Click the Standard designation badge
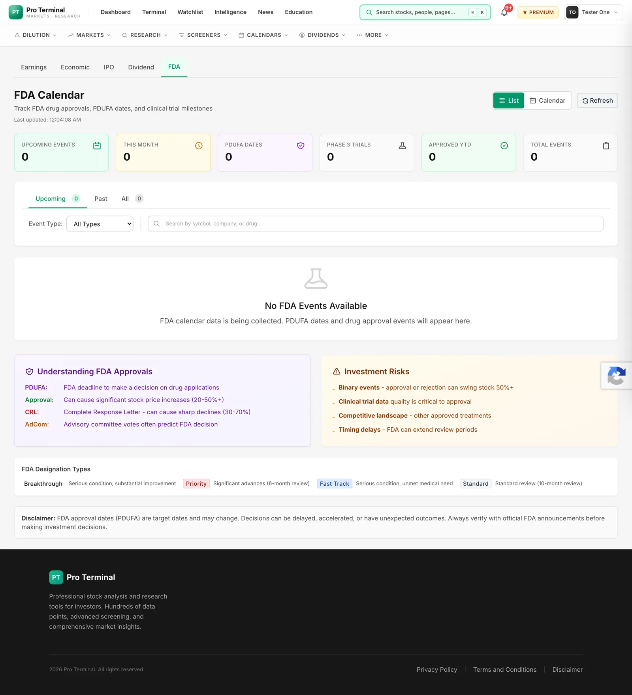 (x=476, y=484)
